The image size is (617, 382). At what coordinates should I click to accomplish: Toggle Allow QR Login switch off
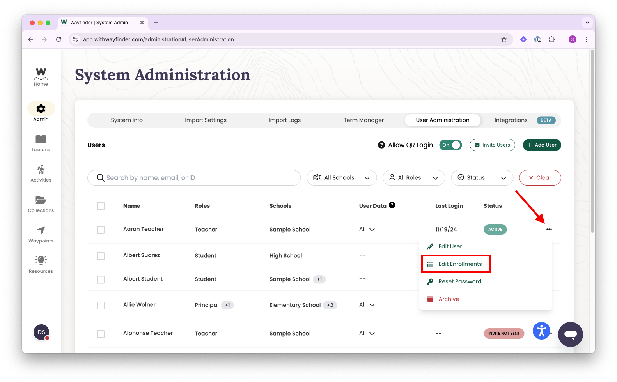click(x=450, y=145)
